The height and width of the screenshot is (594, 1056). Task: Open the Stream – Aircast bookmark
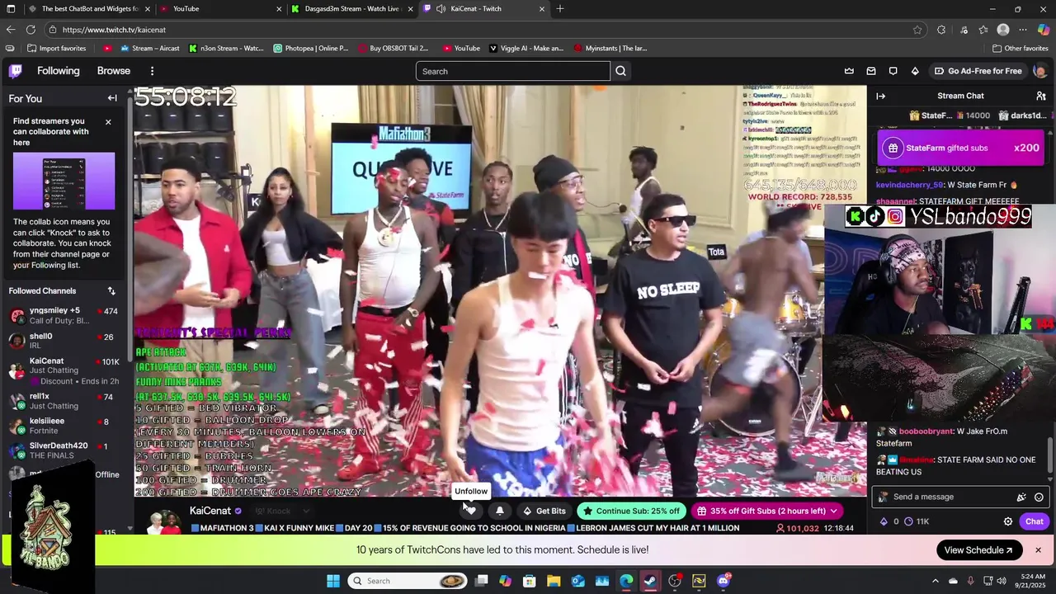[149, 48]
